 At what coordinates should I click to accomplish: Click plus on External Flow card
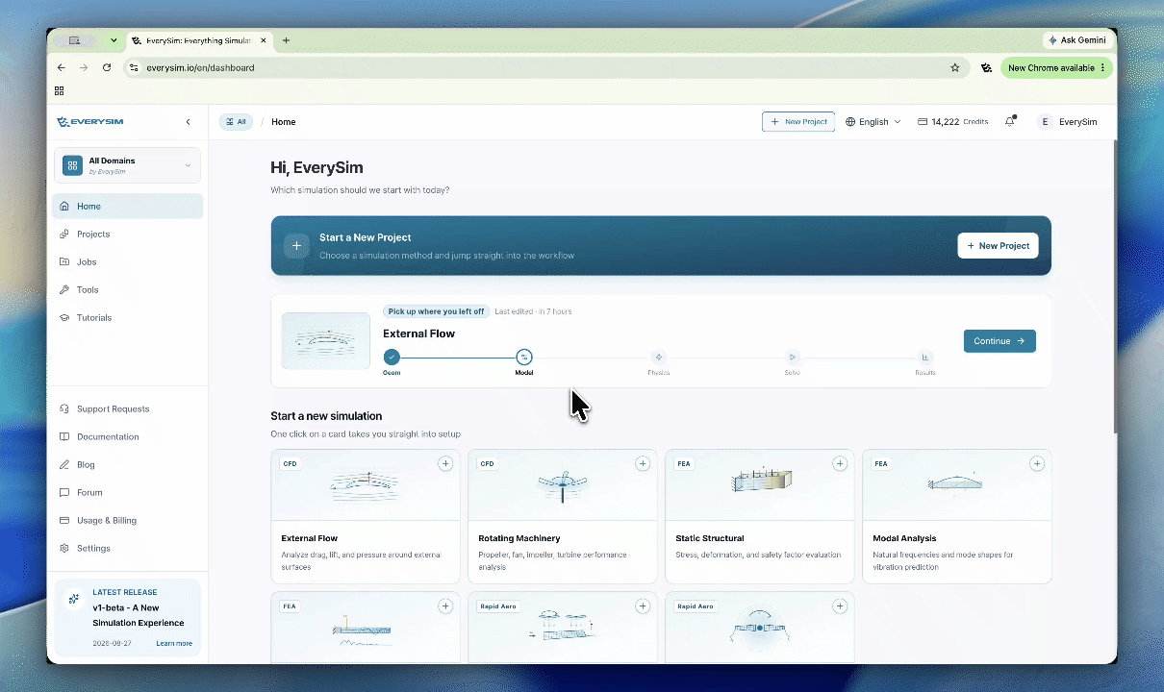tap(445, 463)
